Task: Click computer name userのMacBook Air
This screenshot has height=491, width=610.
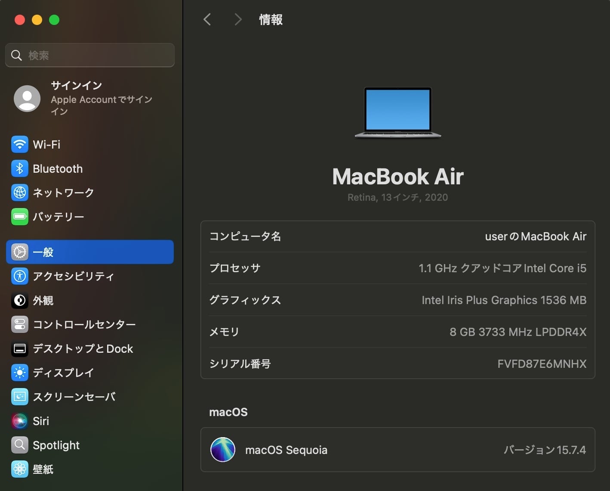Action: (x=536, y=236)
